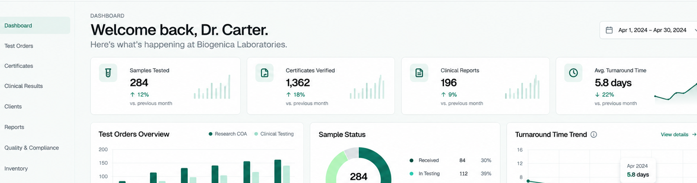
Task: Click the Research COA legend swatch
Action: pyautogui.click(x=210, y=134)
